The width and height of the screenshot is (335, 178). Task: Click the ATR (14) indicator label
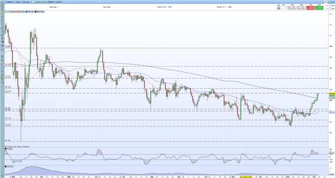9,166
